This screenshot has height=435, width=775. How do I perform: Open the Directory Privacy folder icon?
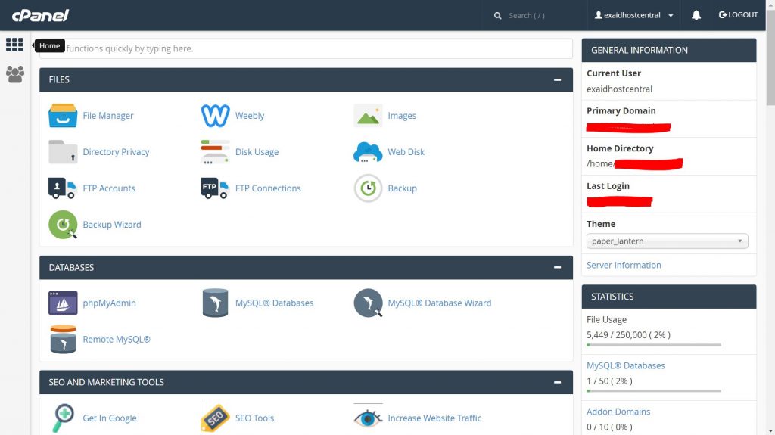63,152
